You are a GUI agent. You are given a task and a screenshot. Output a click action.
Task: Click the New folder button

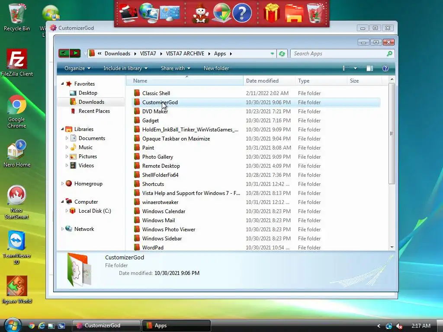point(216,68)
